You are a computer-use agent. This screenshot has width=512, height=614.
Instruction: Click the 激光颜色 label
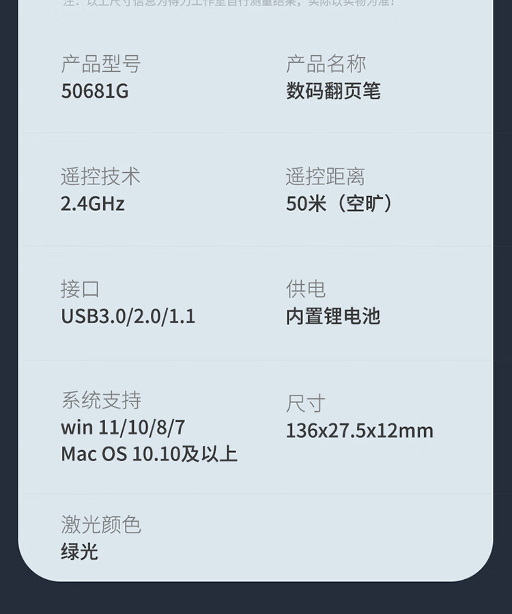[100, 525]
